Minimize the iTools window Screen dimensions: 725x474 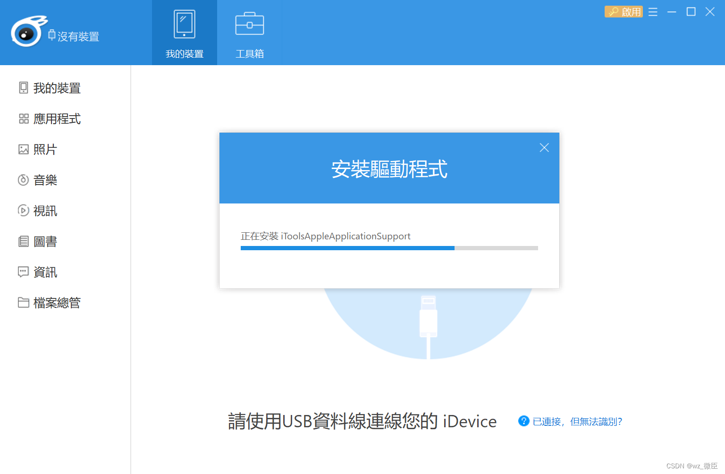672,12
